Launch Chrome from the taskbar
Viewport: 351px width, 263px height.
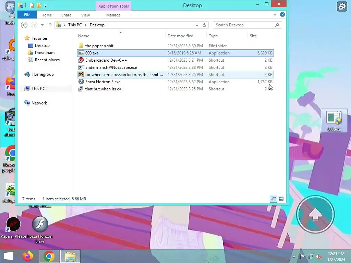(49, 256)
